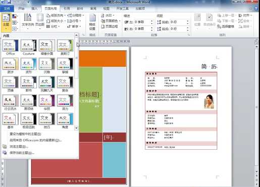Open the Orientation (纸张方向) dropdown

56,16
